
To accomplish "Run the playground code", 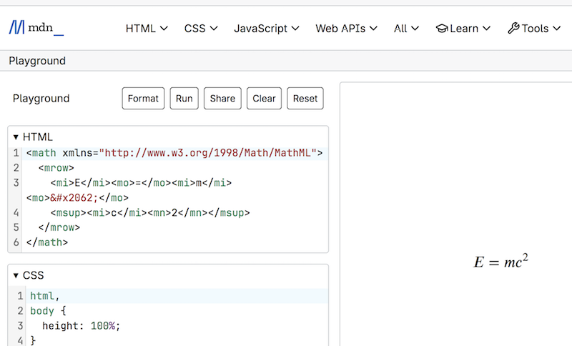I will (184, 99).
